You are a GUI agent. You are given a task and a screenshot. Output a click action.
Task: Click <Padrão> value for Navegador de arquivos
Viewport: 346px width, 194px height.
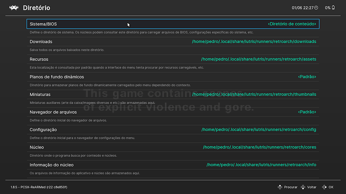coord(307,112)
